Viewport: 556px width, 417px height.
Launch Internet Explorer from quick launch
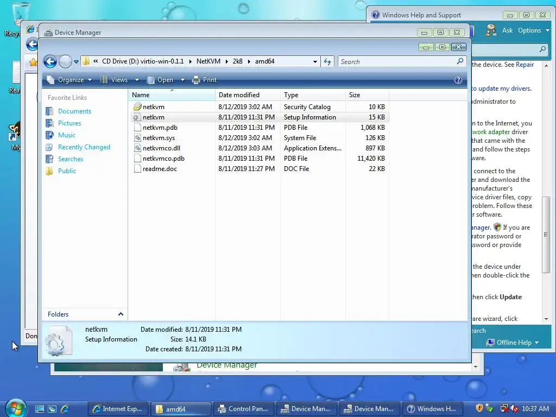[65, 409]
